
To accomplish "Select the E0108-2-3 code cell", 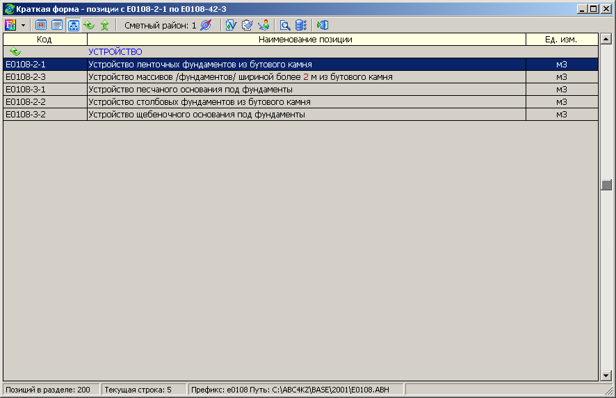I will tap(44, 77).
